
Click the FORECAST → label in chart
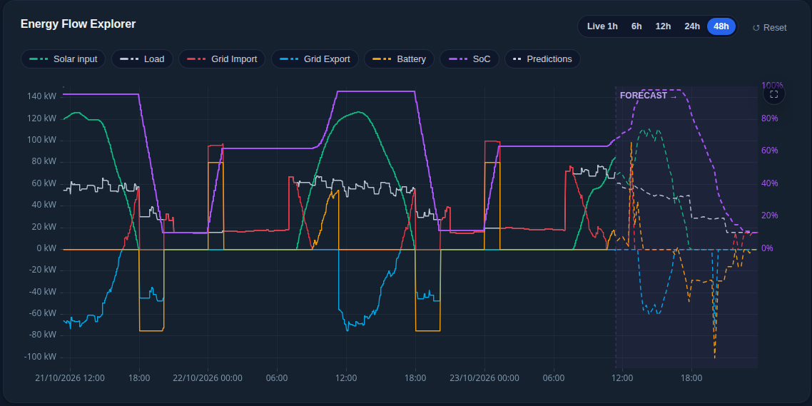click(x=649, y=96)
